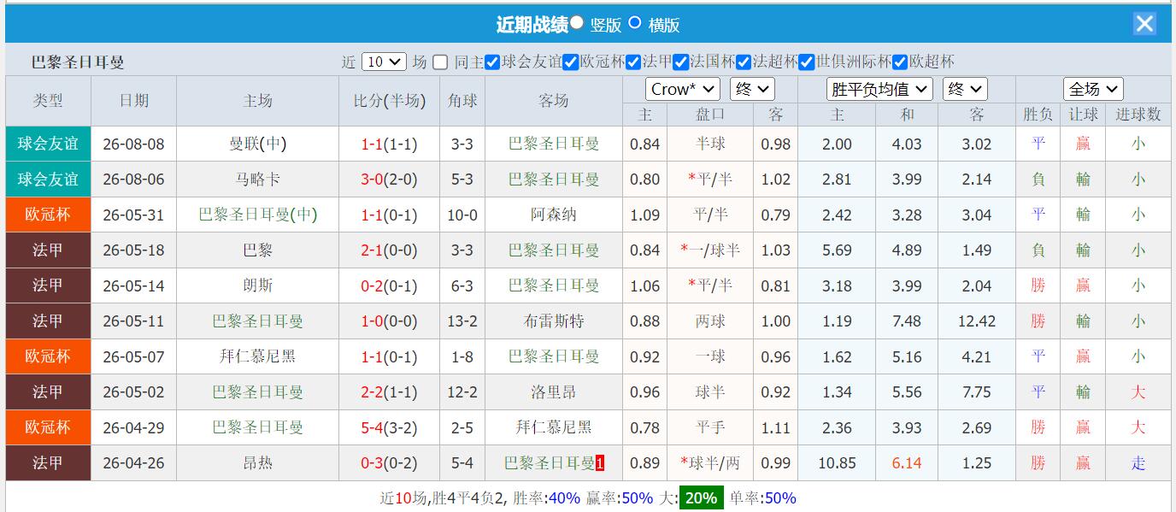The image size is (1176, 512).
Task: Click the 类型 column header
Action: (48, 101)
